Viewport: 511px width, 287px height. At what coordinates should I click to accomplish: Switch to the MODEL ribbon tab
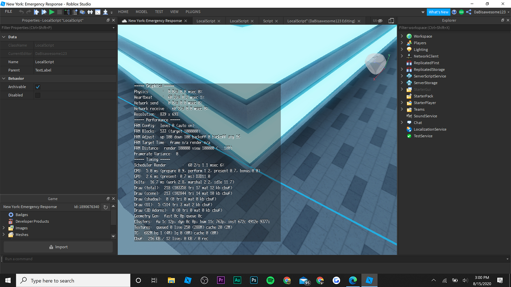pyautogui.click(x=141, y=11)
